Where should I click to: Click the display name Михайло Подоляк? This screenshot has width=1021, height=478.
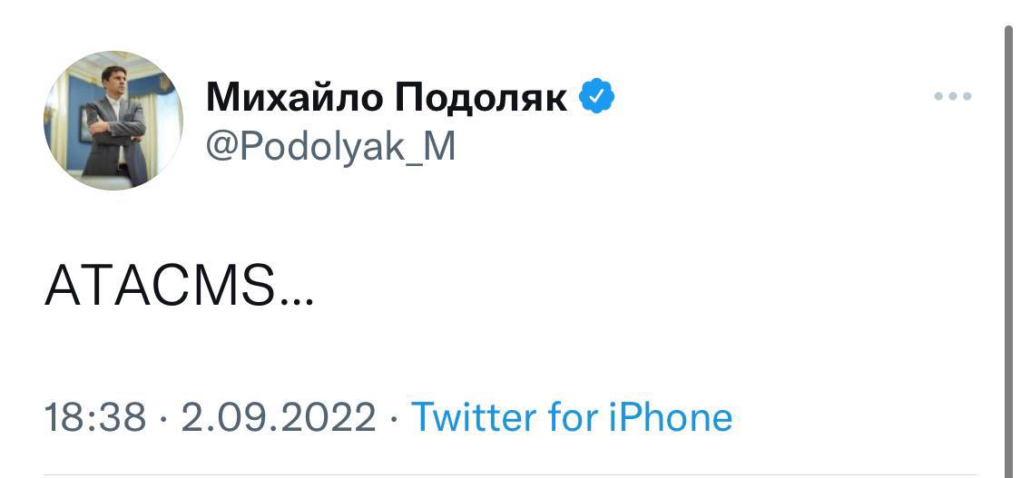coord(387,97)
